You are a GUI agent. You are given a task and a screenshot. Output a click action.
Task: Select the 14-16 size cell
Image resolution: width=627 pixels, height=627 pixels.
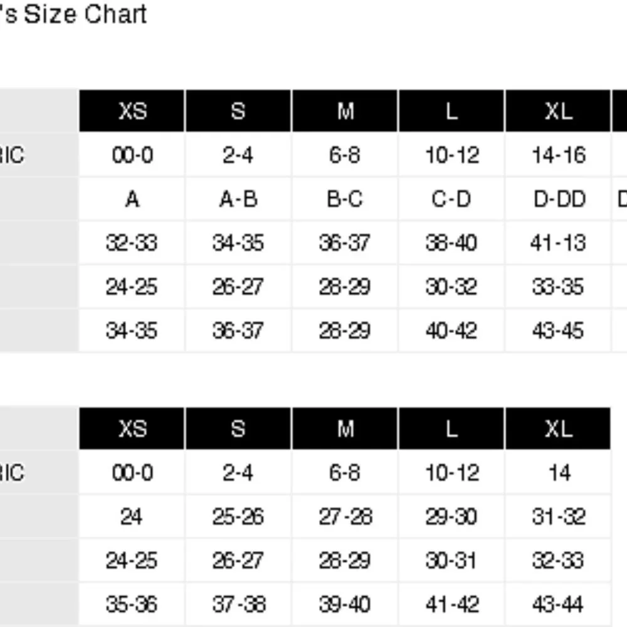point(558,155)
